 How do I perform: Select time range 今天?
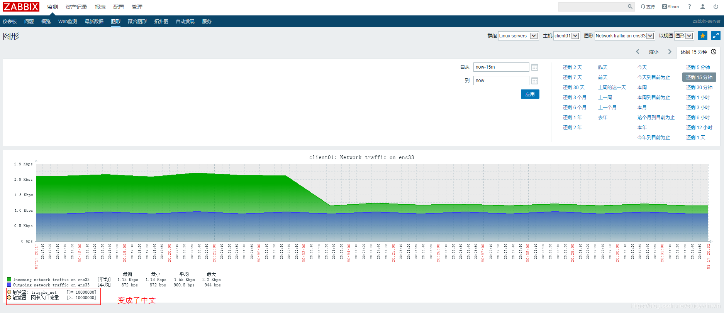(x=642, y=67)
